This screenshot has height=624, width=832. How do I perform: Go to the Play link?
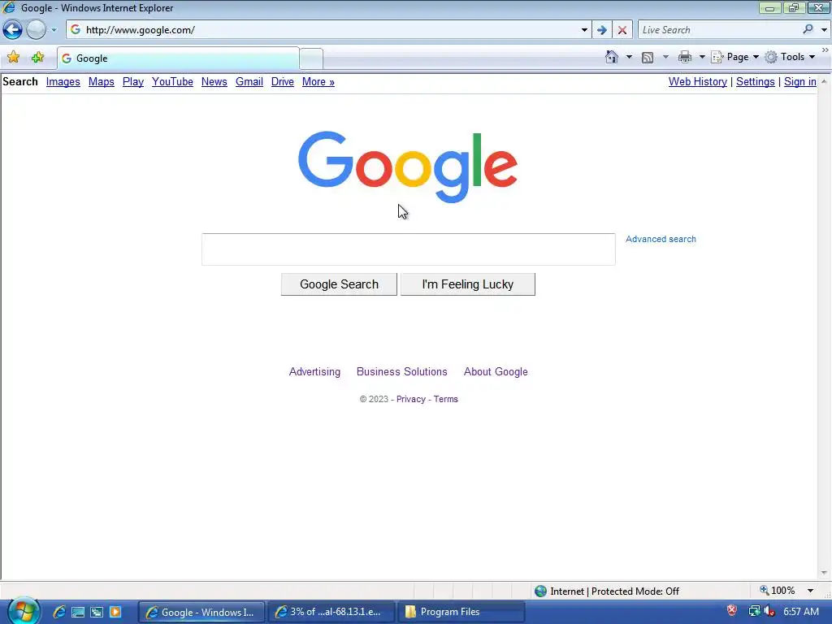pos(133,82)
